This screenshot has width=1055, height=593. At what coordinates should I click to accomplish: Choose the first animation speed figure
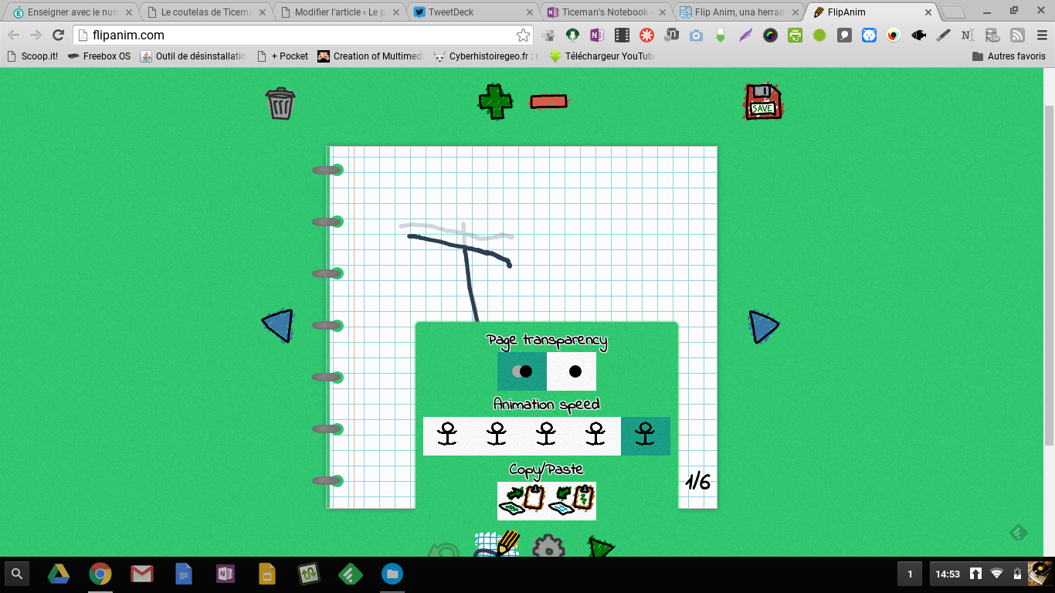point(448,436)
